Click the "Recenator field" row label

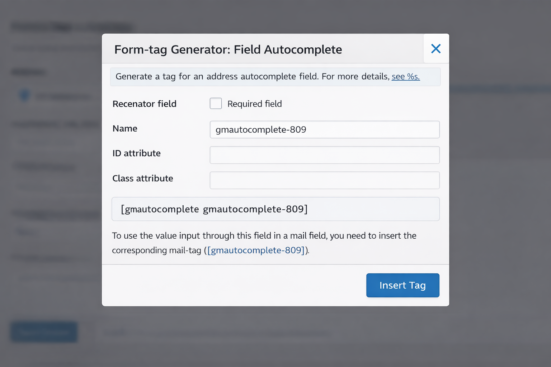(144, 104)
